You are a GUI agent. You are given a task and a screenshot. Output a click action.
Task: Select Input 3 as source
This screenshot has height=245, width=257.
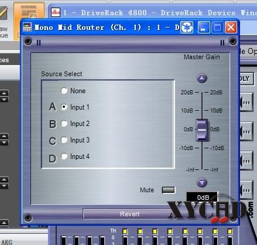point(64,140)
